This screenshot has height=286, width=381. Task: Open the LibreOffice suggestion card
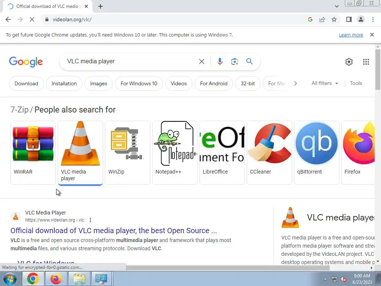point(222,152)
